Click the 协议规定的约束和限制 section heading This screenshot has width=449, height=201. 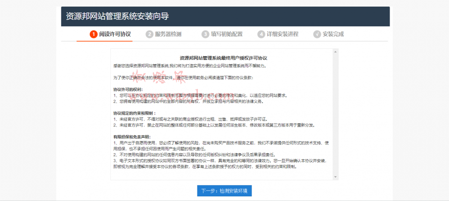tap(135, 113)
